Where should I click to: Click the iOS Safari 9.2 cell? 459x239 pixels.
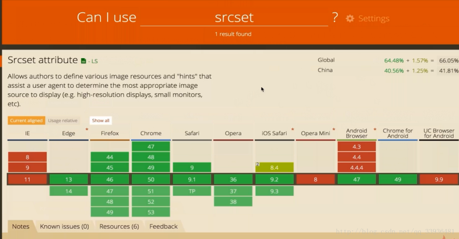pyautogui.click(x=274, y=179)
